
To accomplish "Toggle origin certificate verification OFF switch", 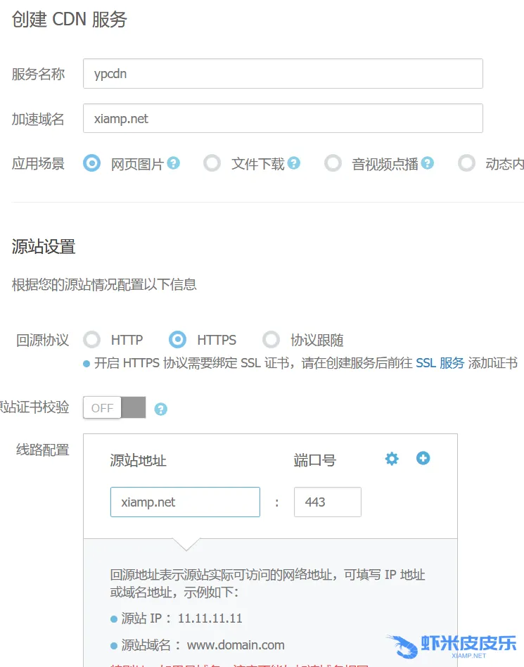I will pyautogui.click(x=114, y=408).
